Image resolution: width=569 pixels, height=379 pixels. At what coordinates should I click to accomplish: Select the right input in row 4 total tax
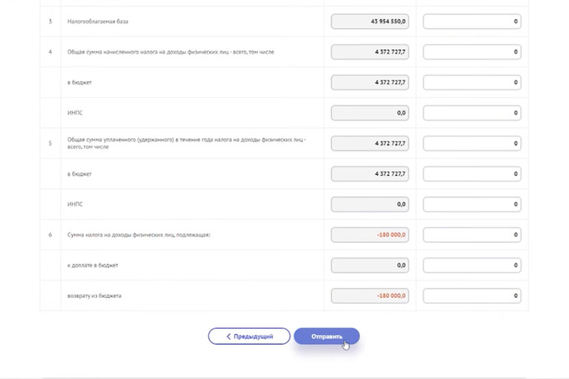(472, 52)
